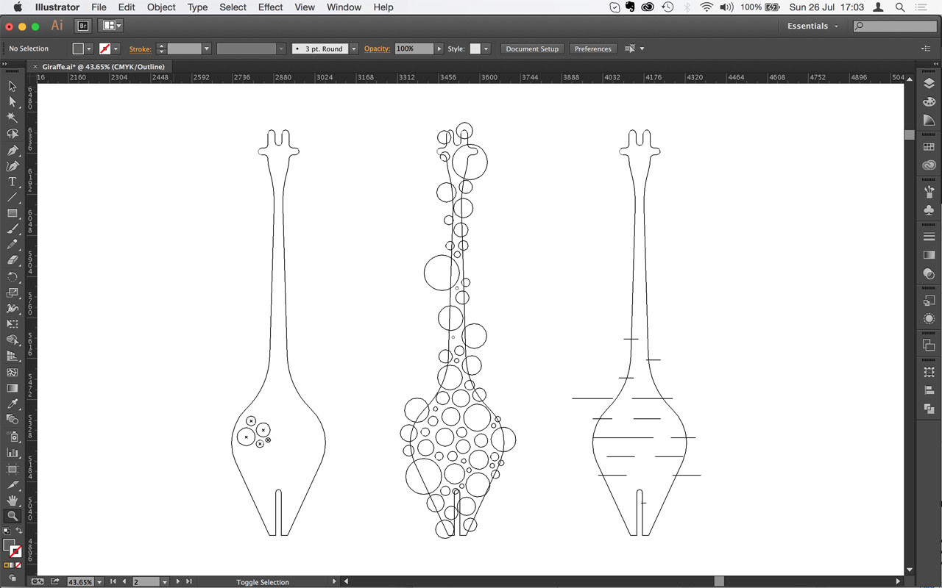942x588 pixels.
Task: Select the Gradient tool
Action: (13, 388)
